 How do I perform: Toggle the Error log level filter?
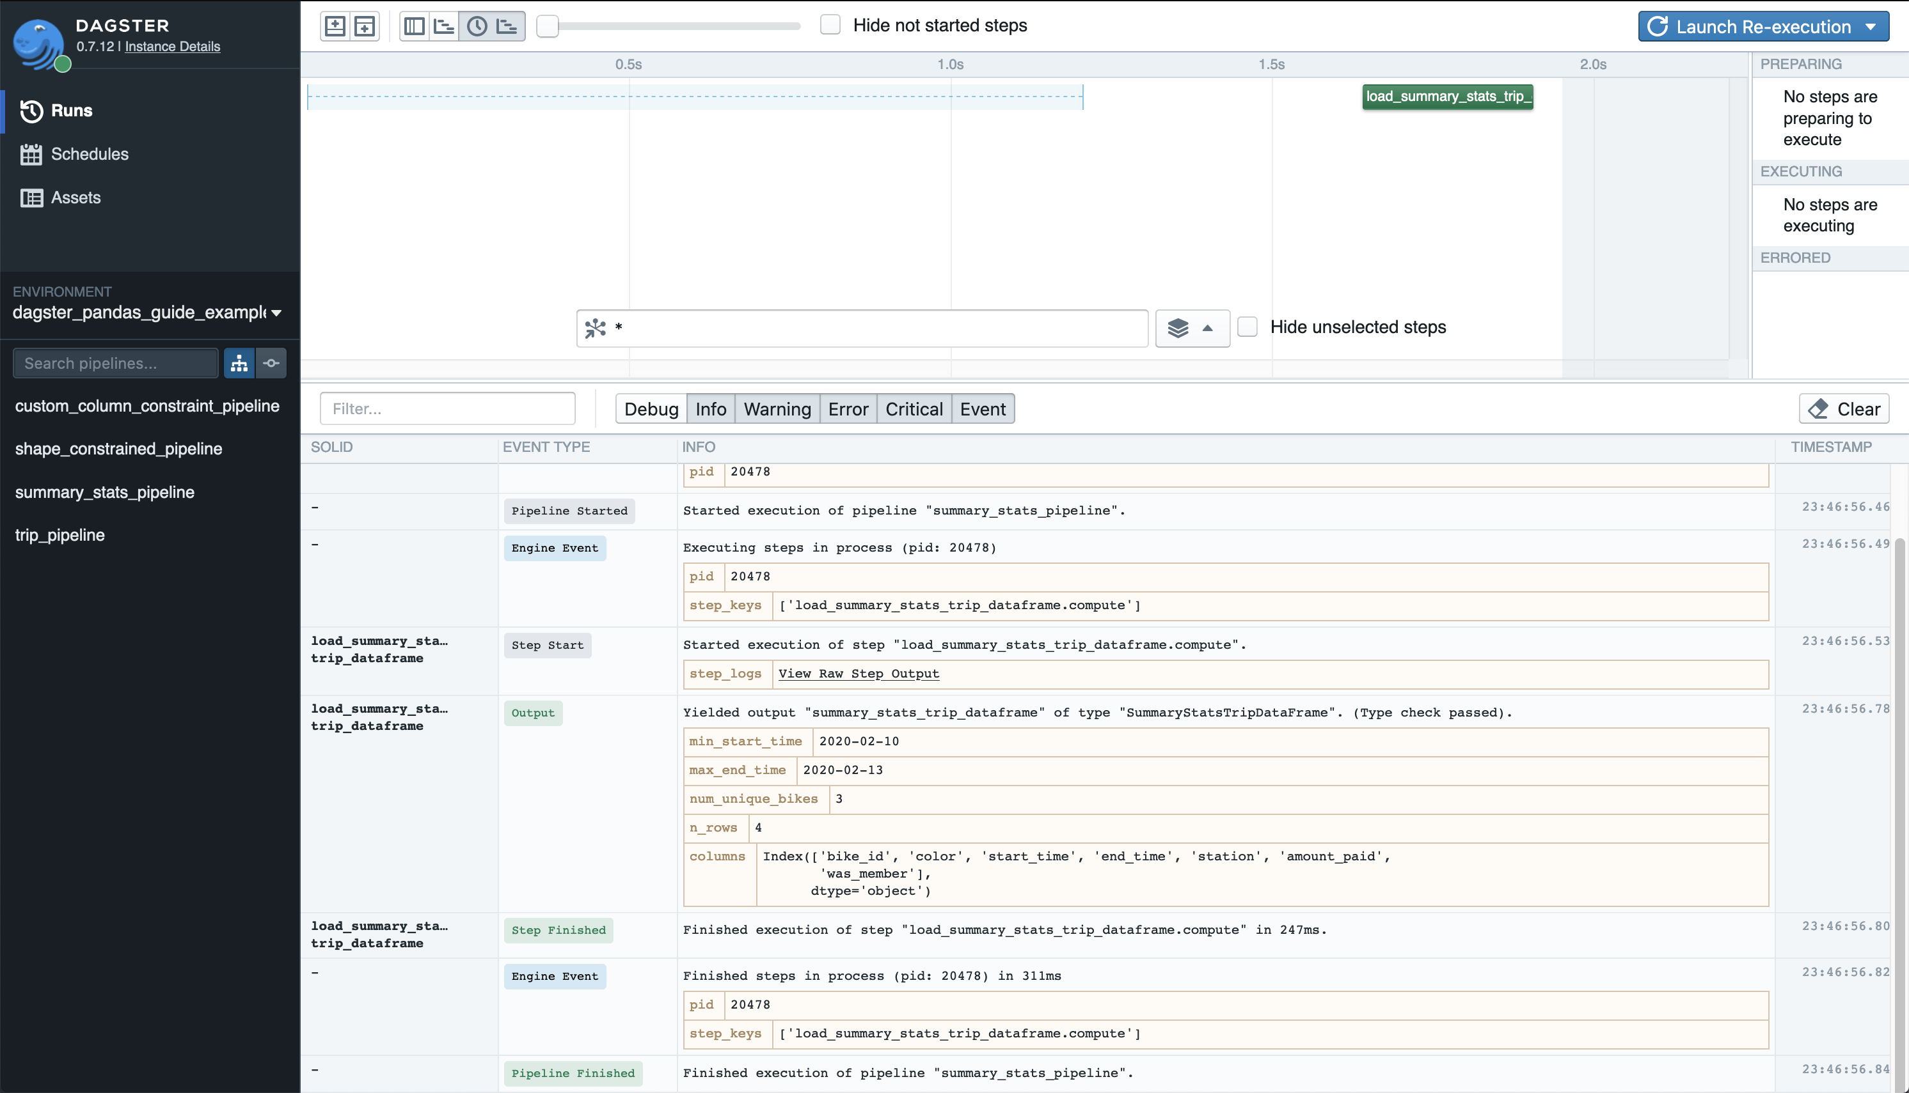coord(848,409)
